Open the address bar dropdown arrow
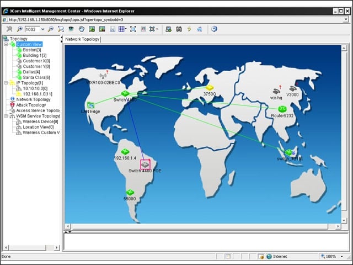 [x=346, y=20]
